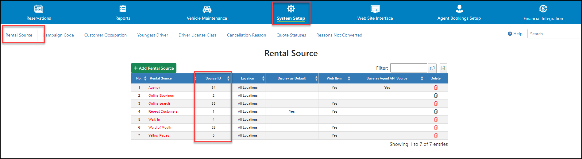
Task: Click the copy table icon beside Filter
Action: click(x=432, y=68)
